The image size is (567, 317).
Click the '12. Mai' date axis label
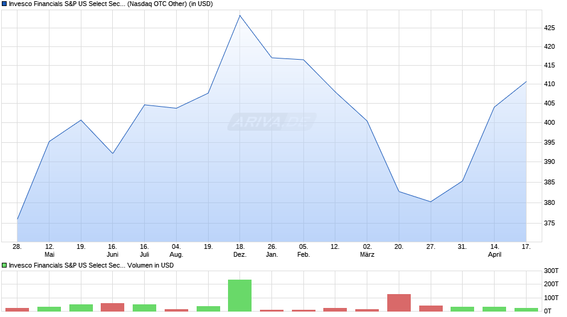(x=49, y=251)
